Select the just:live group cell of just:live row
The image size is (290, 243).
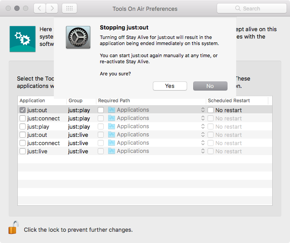(x=78, y=151)
